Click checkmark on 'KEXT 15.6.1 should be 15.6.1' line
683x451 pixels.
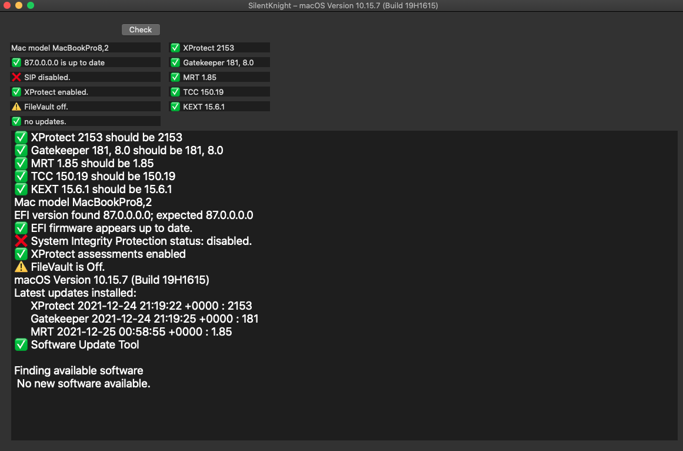tap(21, 189)
